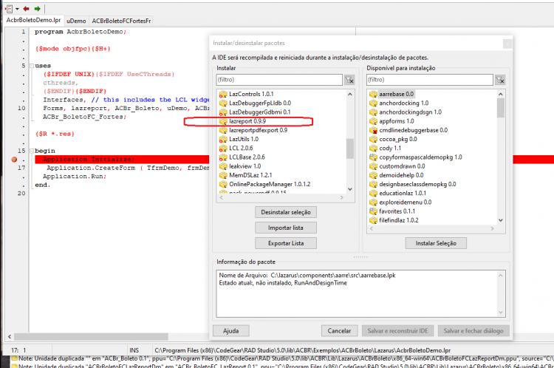Viewport: 554px width, 368px height.
Task: Click the installed packages list vertical scrollbar
Action: 350,141
